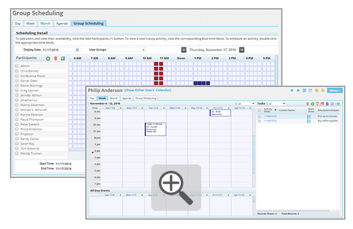Check the select-all checkbox in Tasks header
This screenshot has height=229, width=353.
259,110
